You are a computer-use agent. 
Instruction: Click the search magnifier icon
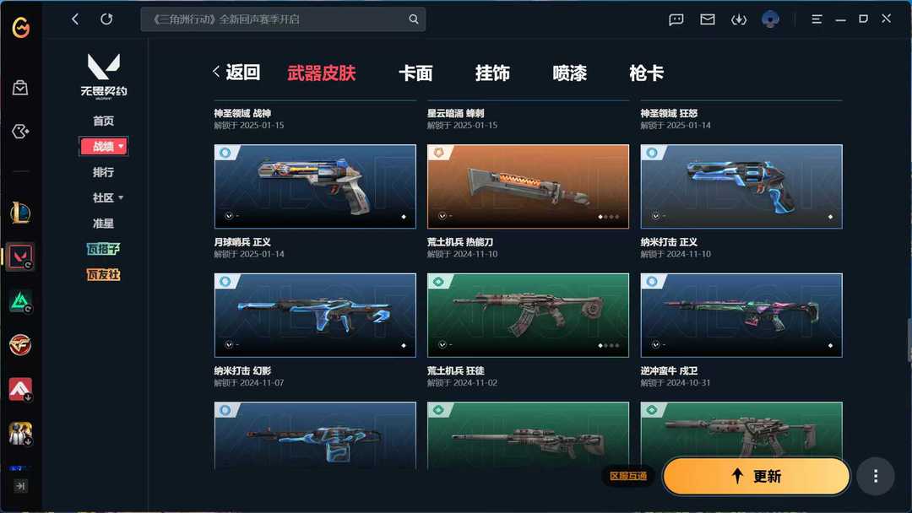pyautogui.click(x=414, y=19)
